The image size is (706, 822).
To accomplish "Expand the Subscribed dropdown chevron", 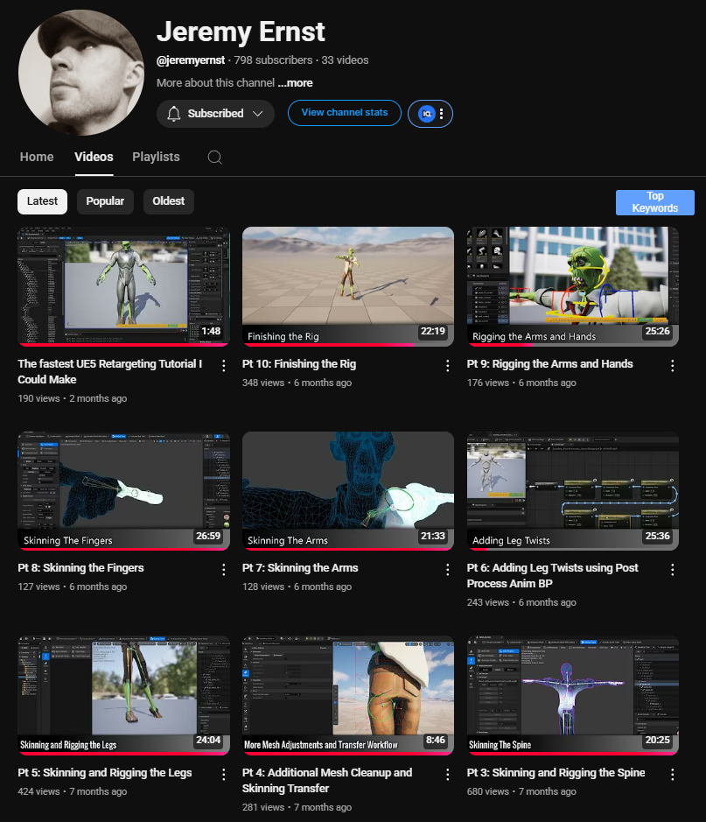I will click(258, 114).
